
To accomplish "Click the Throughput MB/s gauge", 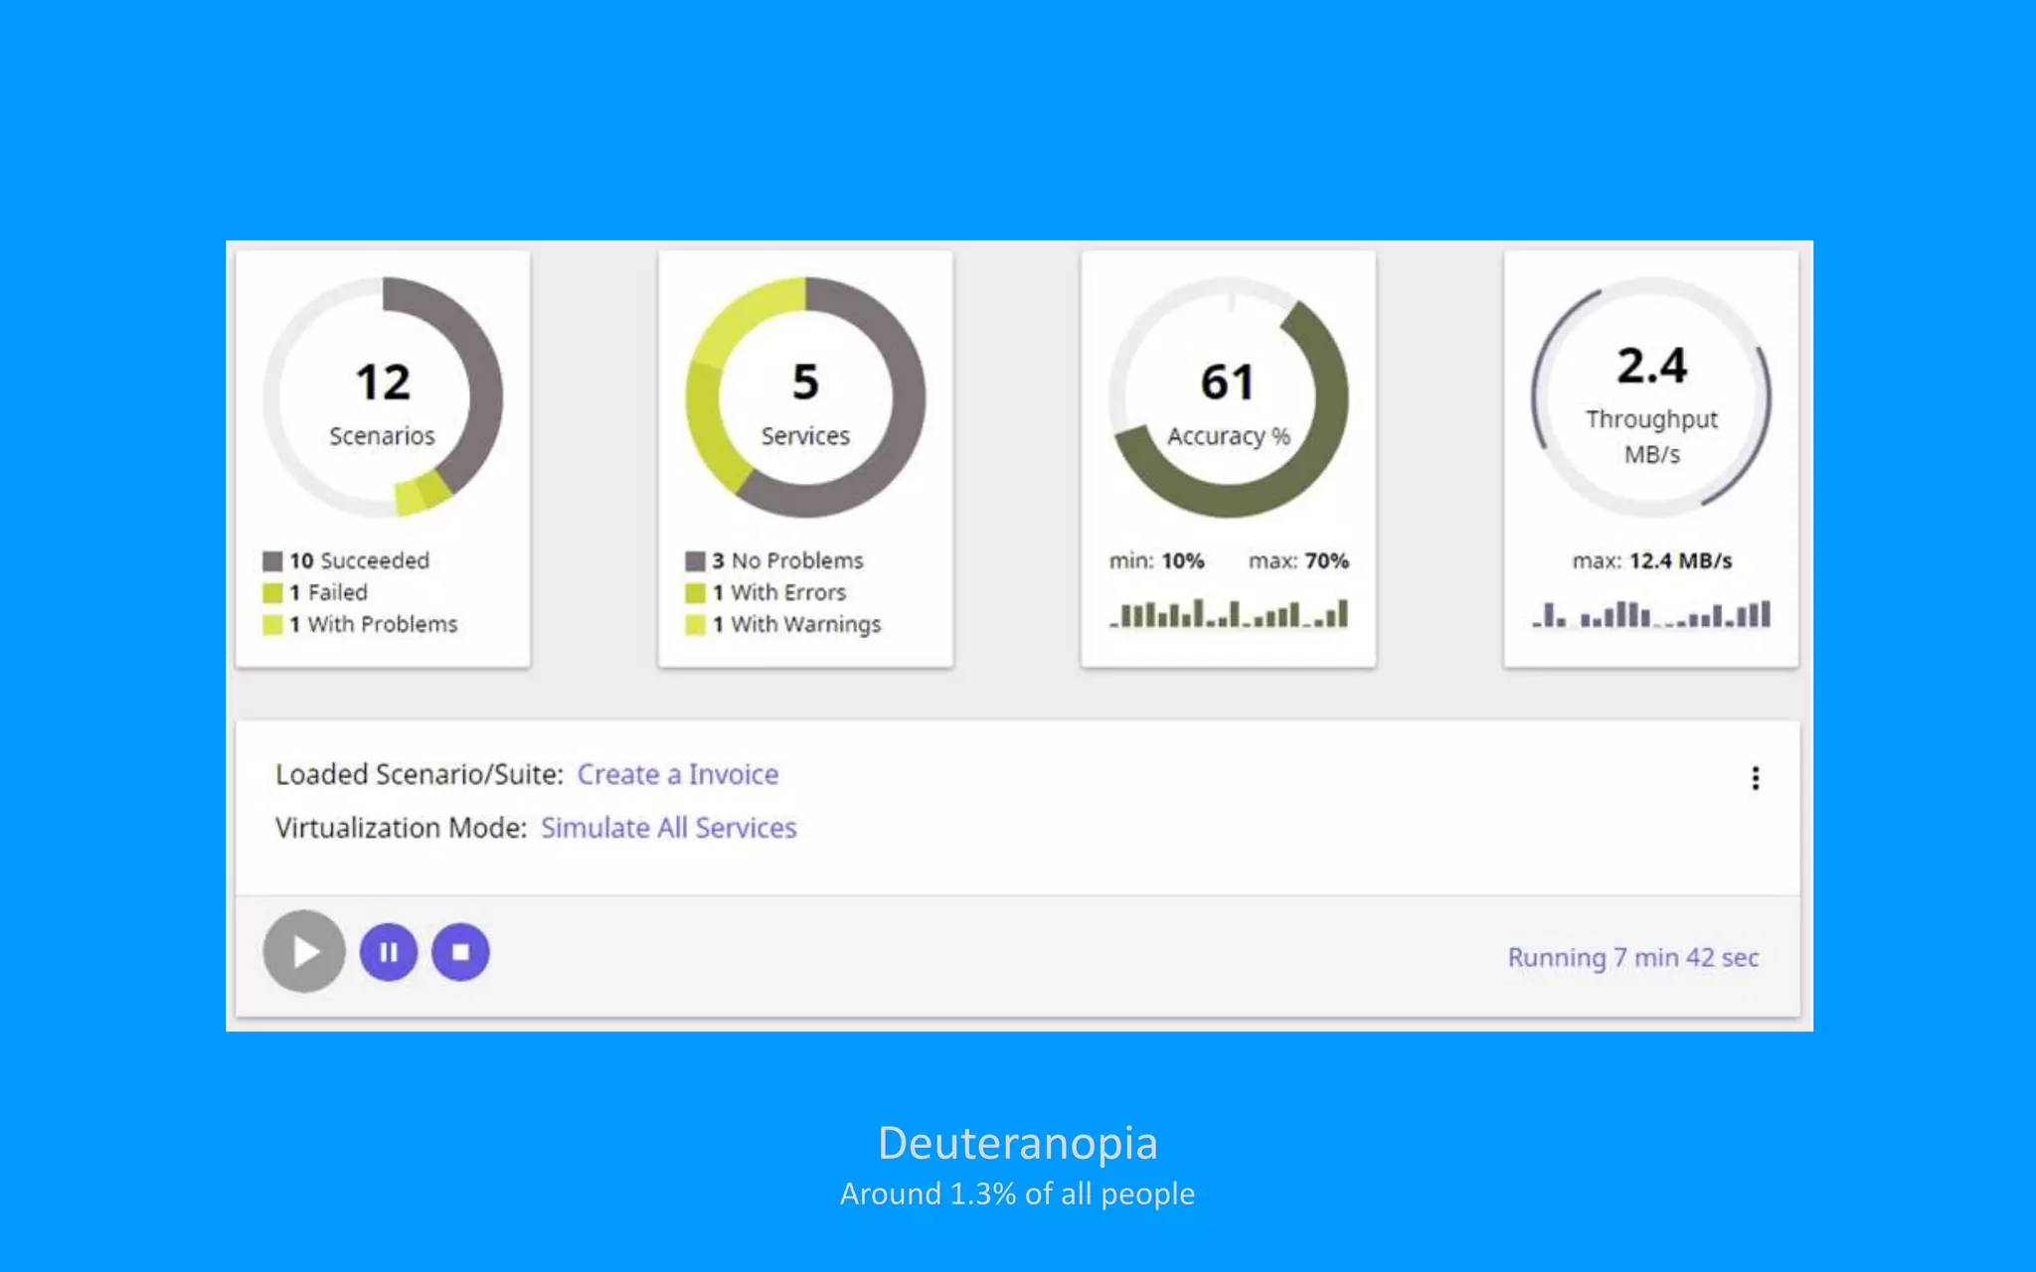I will [x=1651, y=397].
